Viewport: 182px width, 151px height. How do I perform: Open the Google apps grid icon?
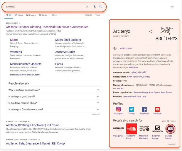tap(172, 7)
